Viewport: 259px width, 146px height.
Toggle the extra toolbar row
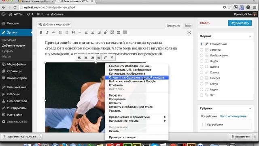(x=125, y=32)
